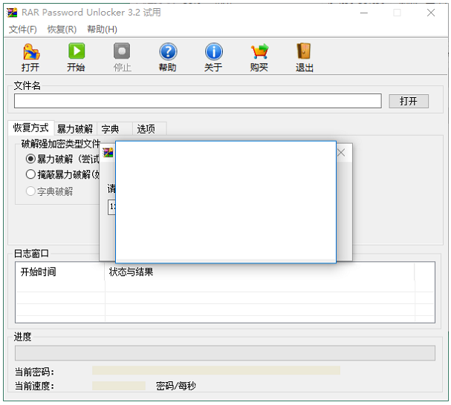Image resolution: width=451 pixels, height=405 pixels.
Task: Start recovery with the green 开始 icon
Action: pos(77,57)
